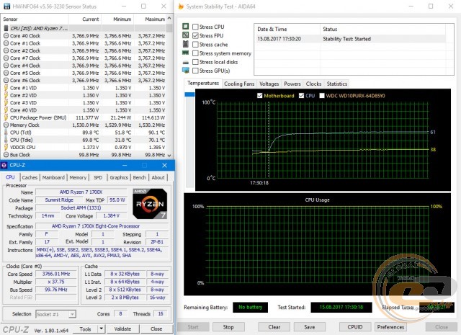Image resolution: width=461 pixels, height=335 pixels.
Task: Click the blue temperature graph selector bar
Action: (189, 94)
